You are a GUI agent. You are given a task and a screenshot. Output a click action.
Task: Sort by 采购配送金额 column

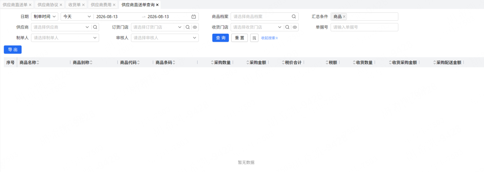tap(435, 62)
